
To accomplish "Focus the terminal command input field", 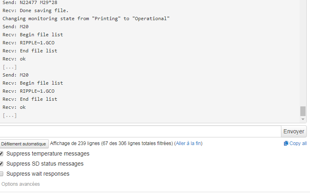I will (140, 131).
